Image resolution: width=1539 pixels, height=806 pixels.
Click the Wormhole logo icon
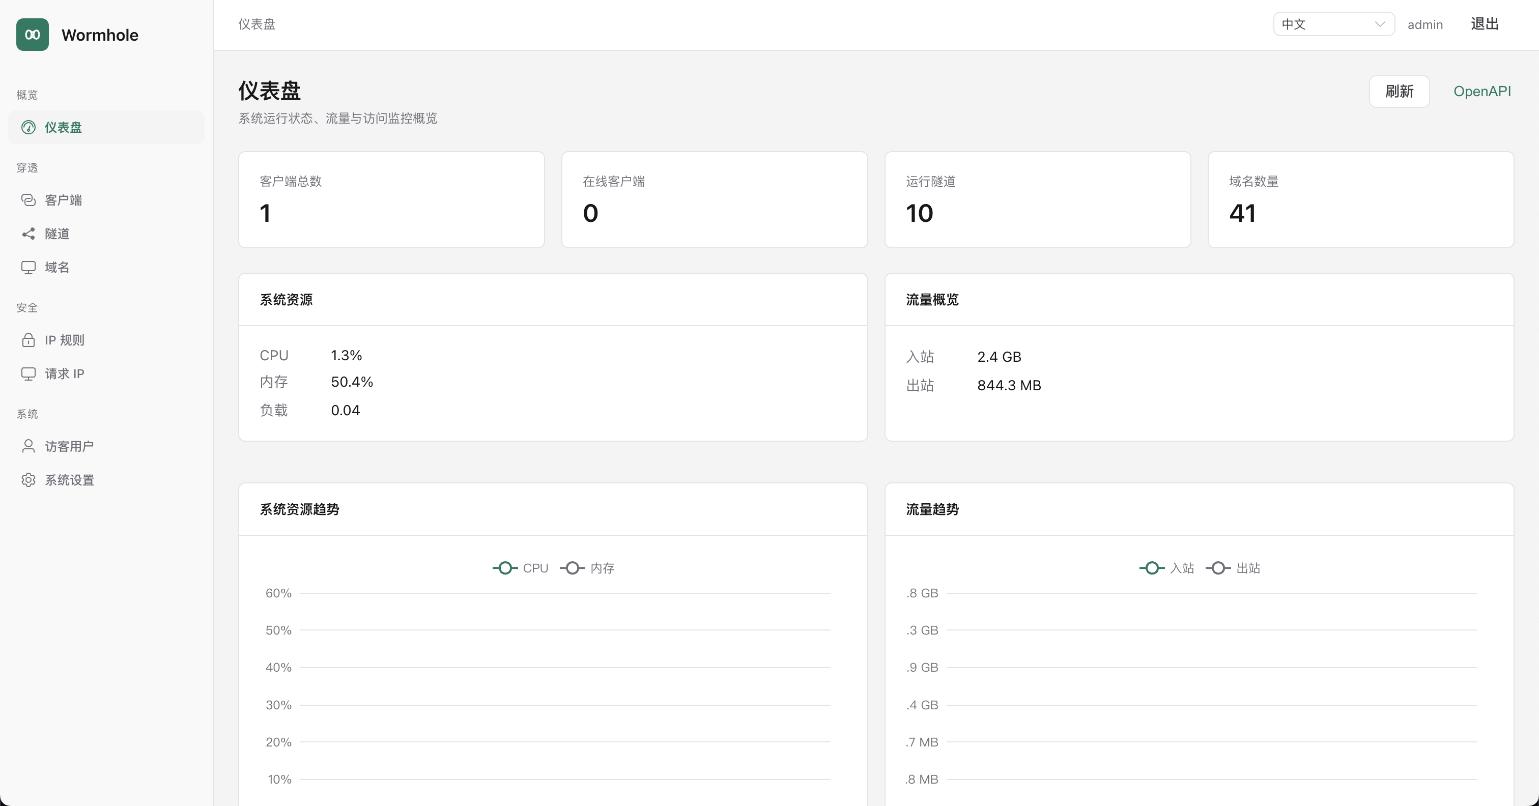point(32,35)
